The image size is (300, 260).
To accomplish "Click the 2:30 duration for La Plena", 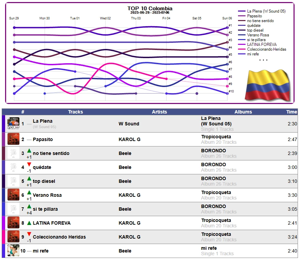I will pyautogui.click(x=293, y=124).
